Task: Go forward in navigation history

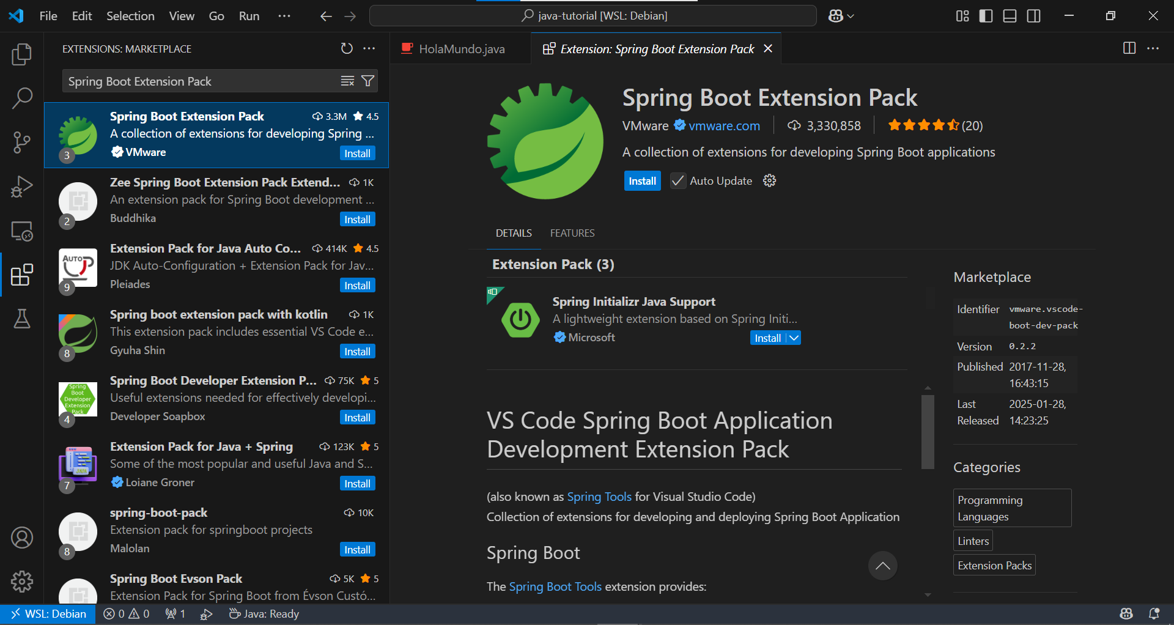Action: pos(350,16)
